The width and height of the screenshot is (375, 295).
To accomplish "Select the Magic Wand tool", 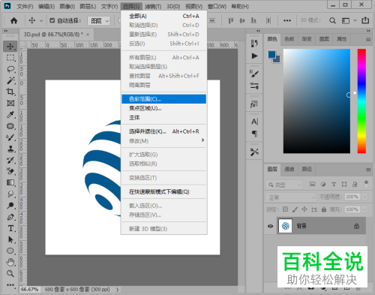I will [10, 80].
